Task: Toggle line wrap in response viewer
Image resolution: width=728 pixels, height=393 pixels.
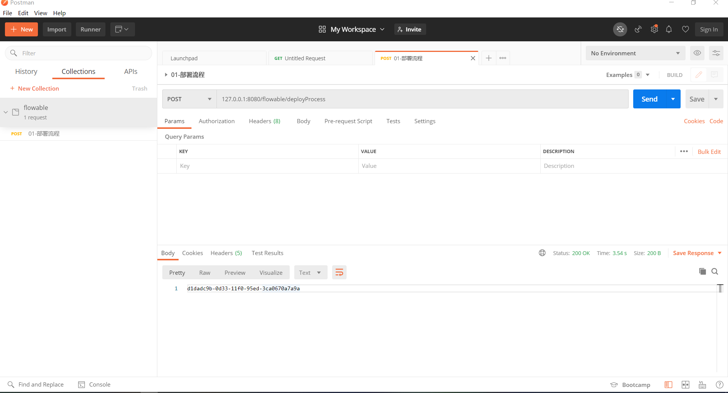Action: [339, 272]
